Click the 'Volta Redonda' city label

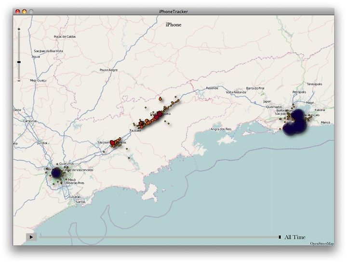coord(236,92)
